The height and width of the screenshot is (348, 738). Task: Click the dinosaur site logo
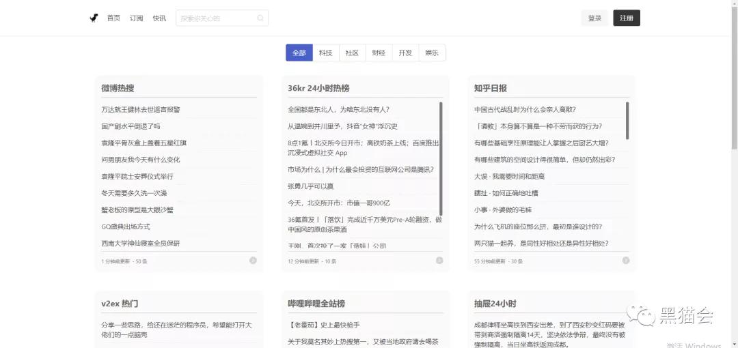(94, 18)
